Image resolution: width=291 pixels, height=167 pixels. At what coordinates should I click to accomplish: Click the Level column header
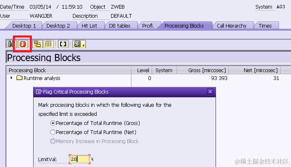142,71
